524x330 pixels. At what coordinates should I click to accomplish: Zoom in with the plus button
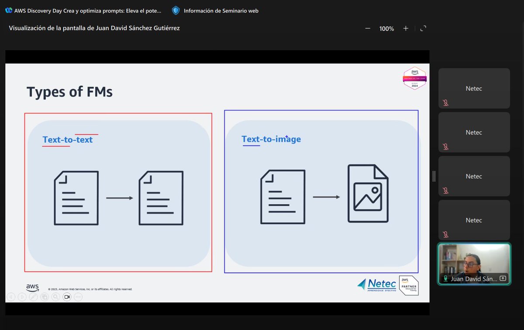tap(405, 28)
